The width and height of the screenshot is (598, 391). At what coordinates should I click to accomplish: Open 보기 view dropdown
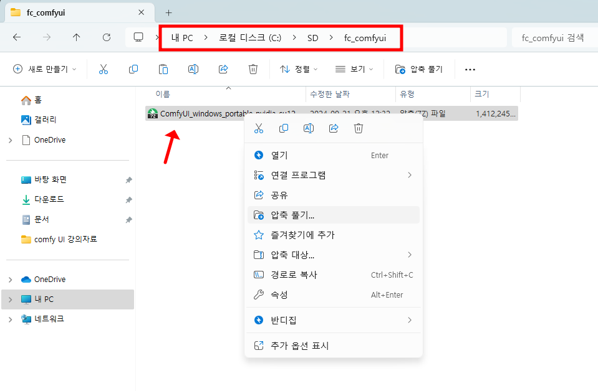pos(354,69)
